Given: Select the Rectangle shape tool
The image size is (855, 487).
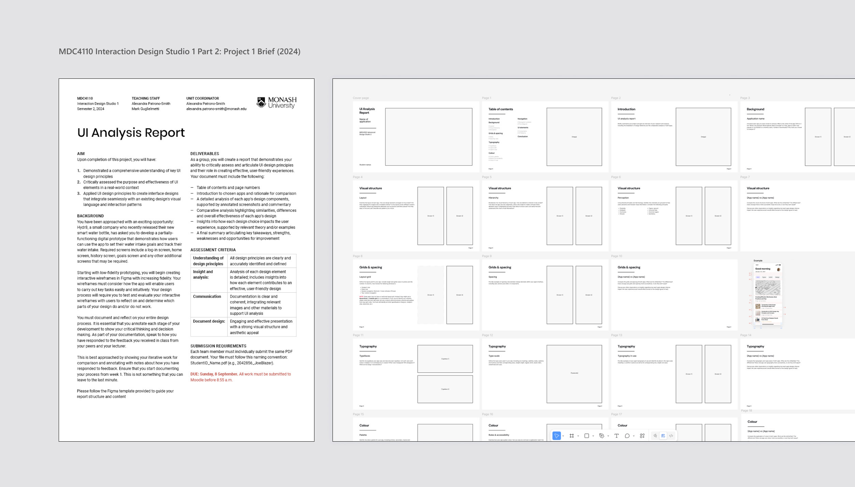Looking at the screenshot, I should [x=587, y=436].
